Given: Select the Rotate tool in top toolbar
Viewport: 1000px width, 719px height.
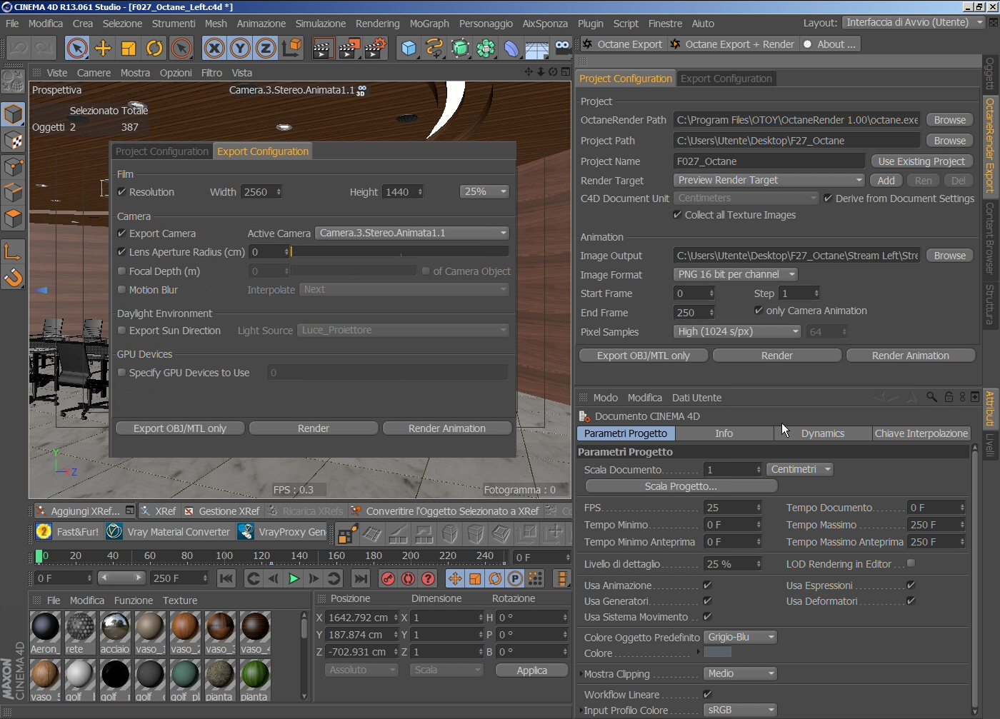Looking at the screenshot, I should click(x=154, y=48).
